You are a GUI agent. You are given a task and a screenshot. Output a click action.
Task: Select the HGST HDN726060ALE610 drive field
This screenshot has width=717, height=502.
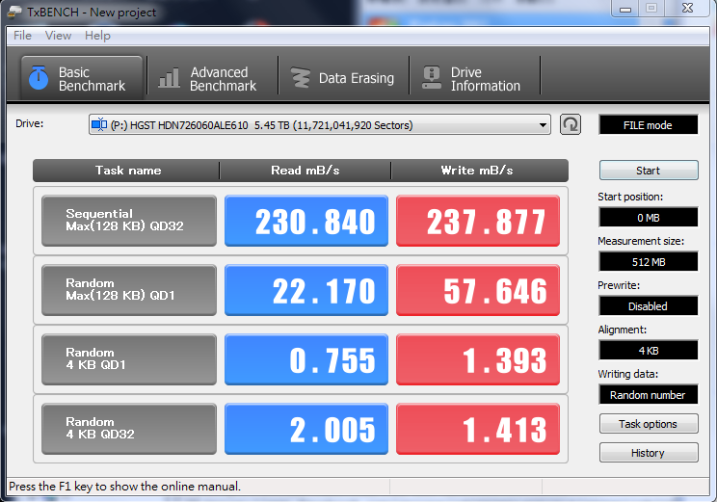pyautogui.click(x=319, y=125)
